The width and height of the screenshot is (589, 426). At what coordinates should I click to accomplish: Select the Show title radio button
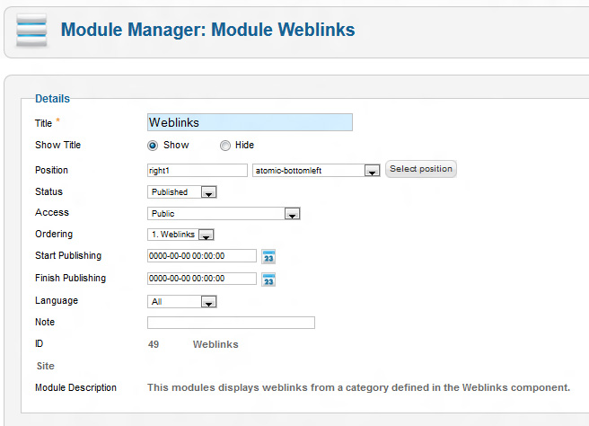click(153, 146)
